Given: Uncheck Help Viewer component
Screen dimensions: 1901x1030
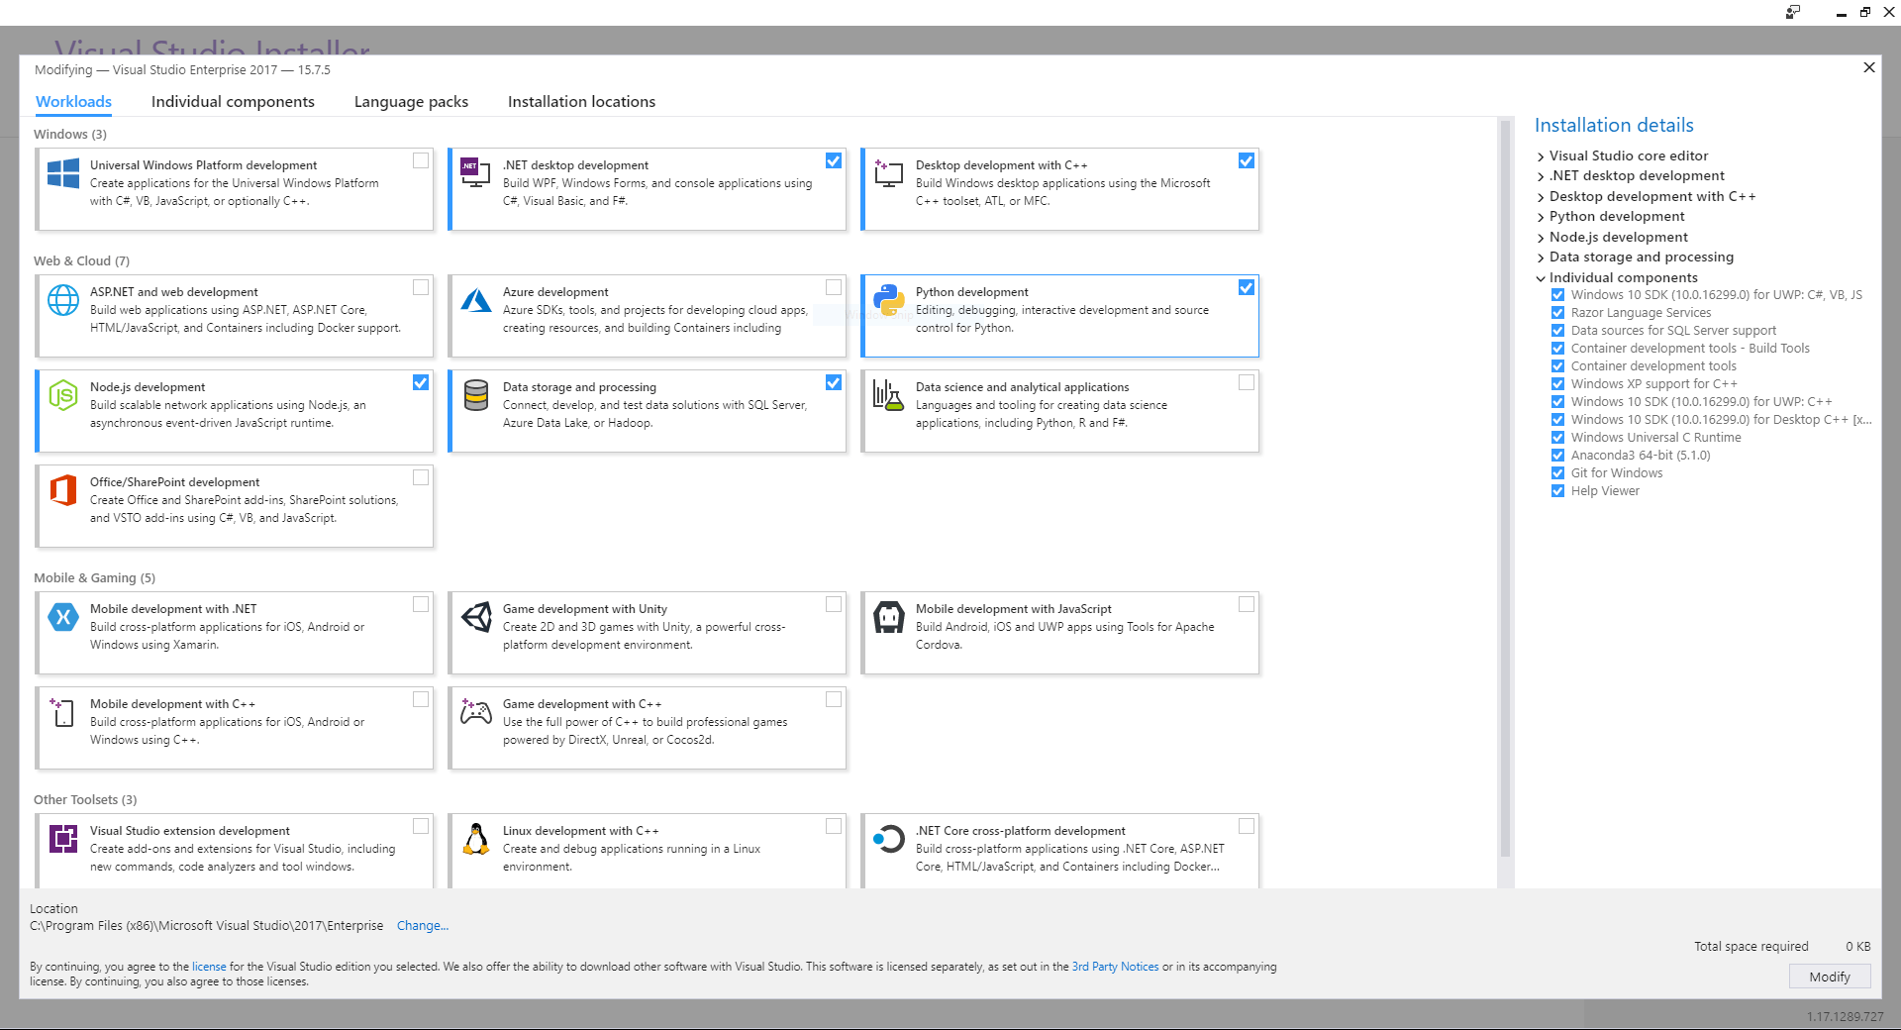Looking at the screenshot, I should point(1557,491).
